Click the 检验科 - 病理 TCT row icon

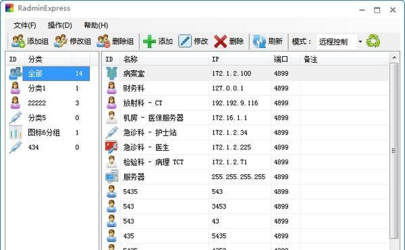coord(111,162)
